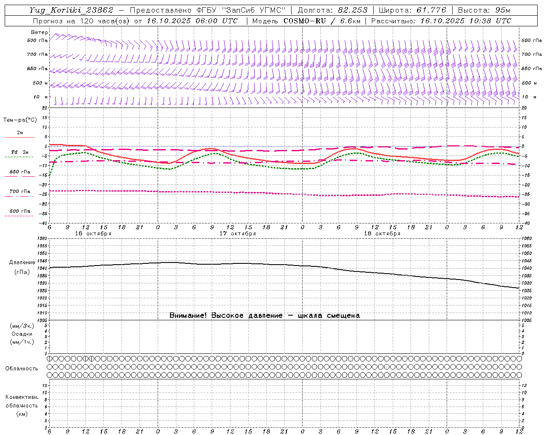Select the provider text ФГБУ "ЗапСиб УГМС"
The width and height of the screenshot is (544, 435).
coord(241,10)
